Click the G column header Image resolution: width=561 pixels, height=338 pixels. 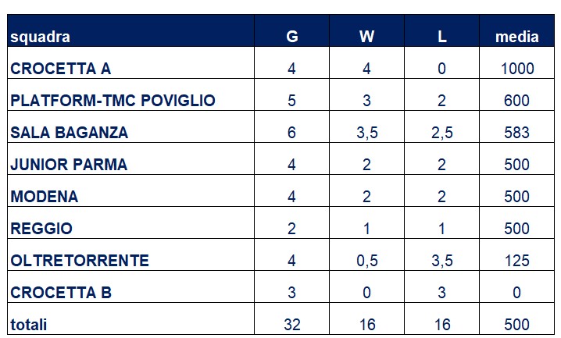click(292, 37)
